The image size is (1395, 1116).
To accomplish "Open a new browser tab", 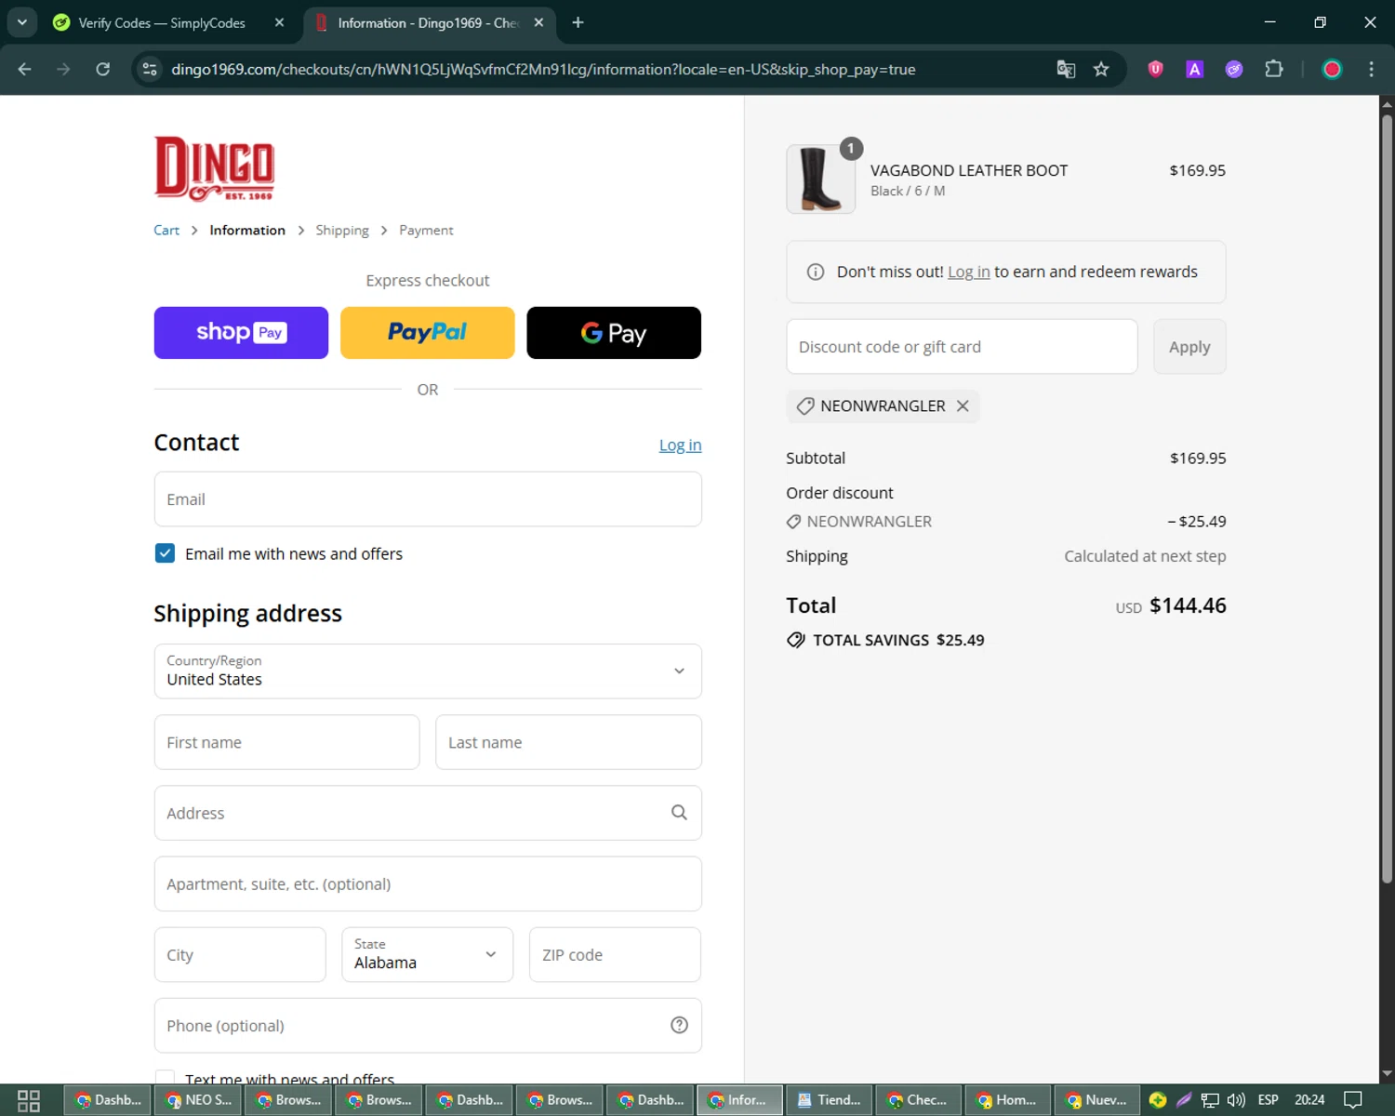I will point(578,22).
